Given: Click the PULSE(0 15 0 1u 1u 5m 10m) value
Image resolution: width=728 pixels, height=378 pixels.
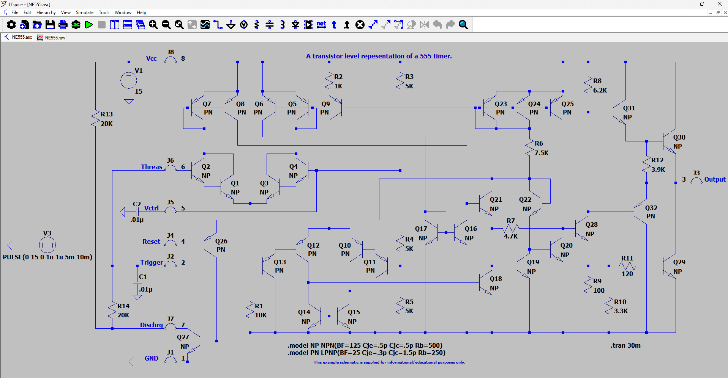Looking at the screenshot, I should tap(47, 257).
